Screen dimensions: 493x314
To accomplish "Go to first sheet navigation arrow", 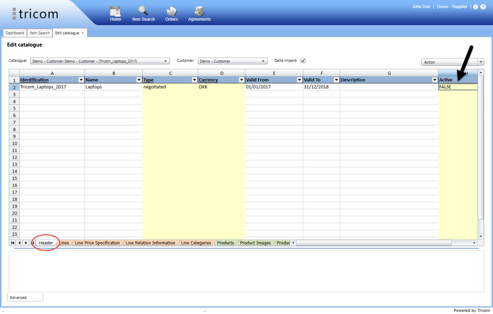I will [x=13, y=243].
